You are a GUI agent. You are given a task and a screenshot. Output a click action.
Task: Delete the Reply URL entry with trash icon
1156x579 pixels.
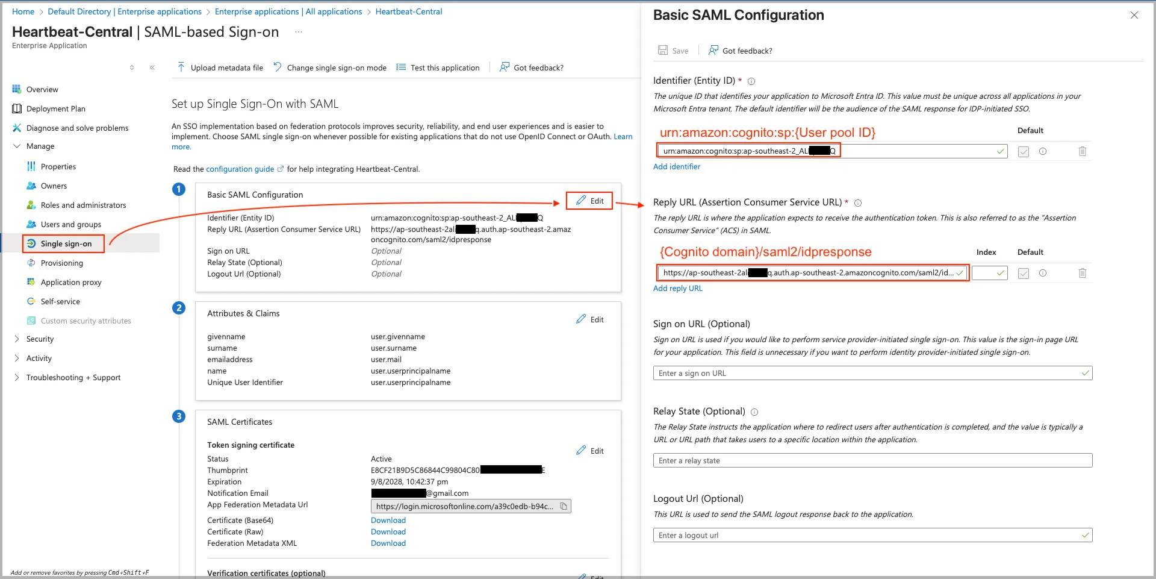[1082, 273]
